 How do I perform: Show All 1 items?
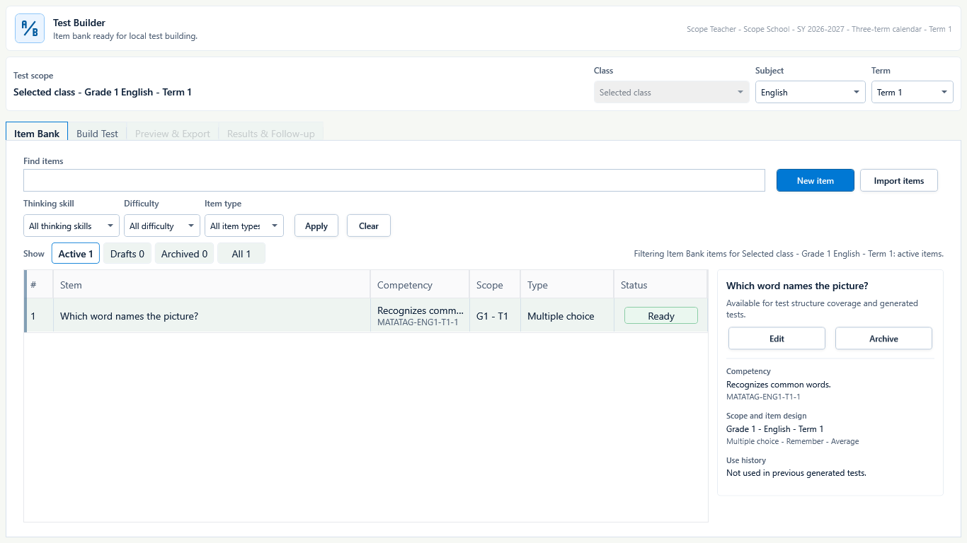[241, 254]
